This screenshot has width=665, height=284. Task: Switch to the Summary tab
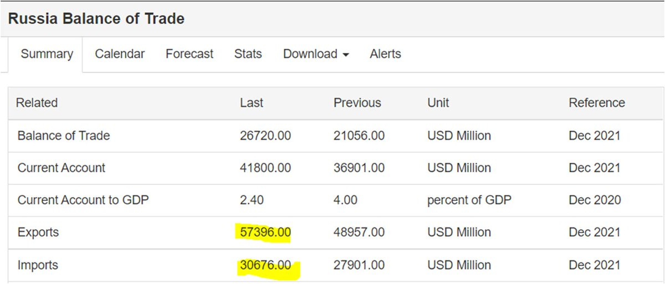click(47, 54)
